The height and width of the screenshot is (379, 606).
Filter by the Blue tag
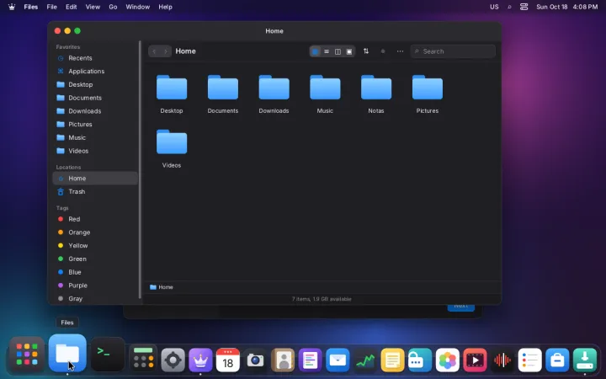point(95,272)
